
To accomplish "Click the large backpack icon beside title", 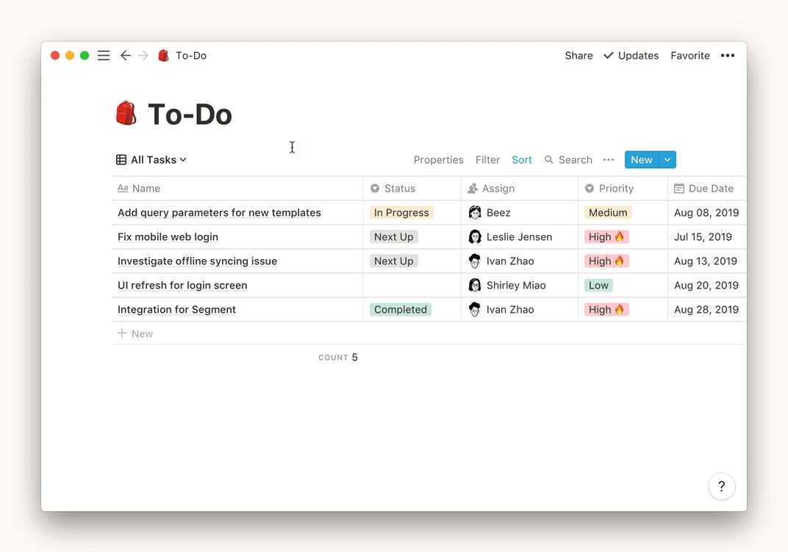I will 126,115.
